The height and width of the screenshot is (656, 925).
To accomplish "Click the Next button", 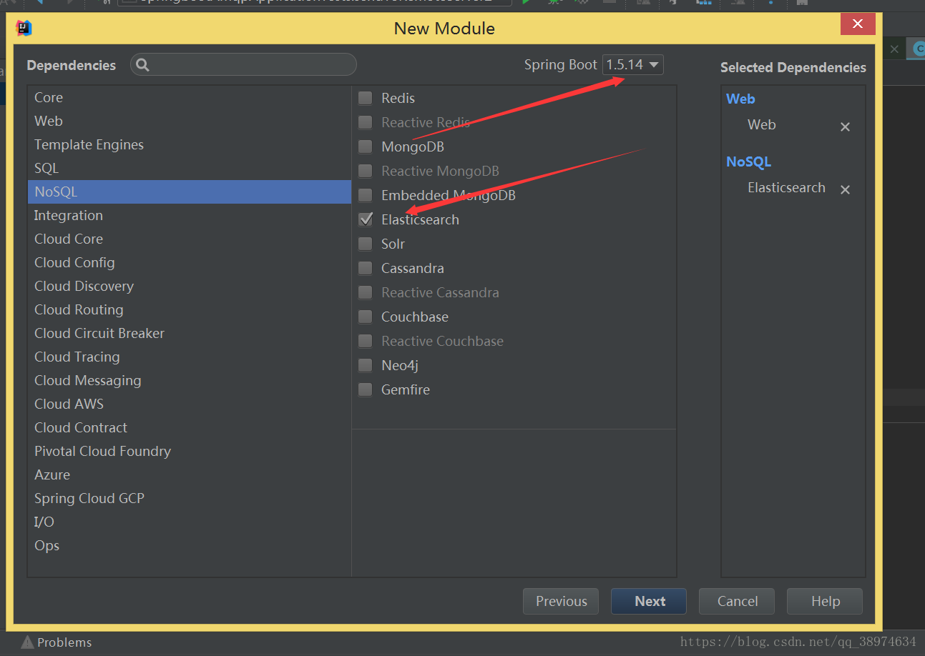I will pos(649,601).
